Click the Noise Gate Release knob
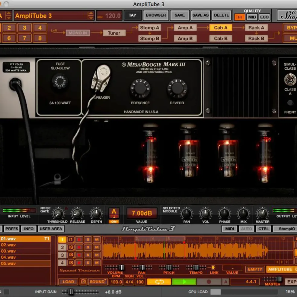Image resolution: width=297 pixels, height=297 pixels. (77, 214)
